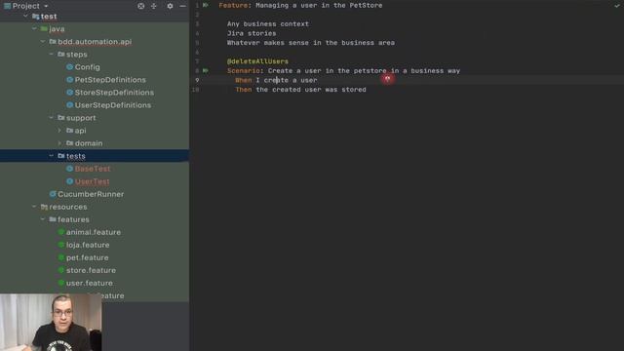This screenshot has height=351, width=624.
Task: Click the user.feature cucumber icon
Action: (61, 283)
